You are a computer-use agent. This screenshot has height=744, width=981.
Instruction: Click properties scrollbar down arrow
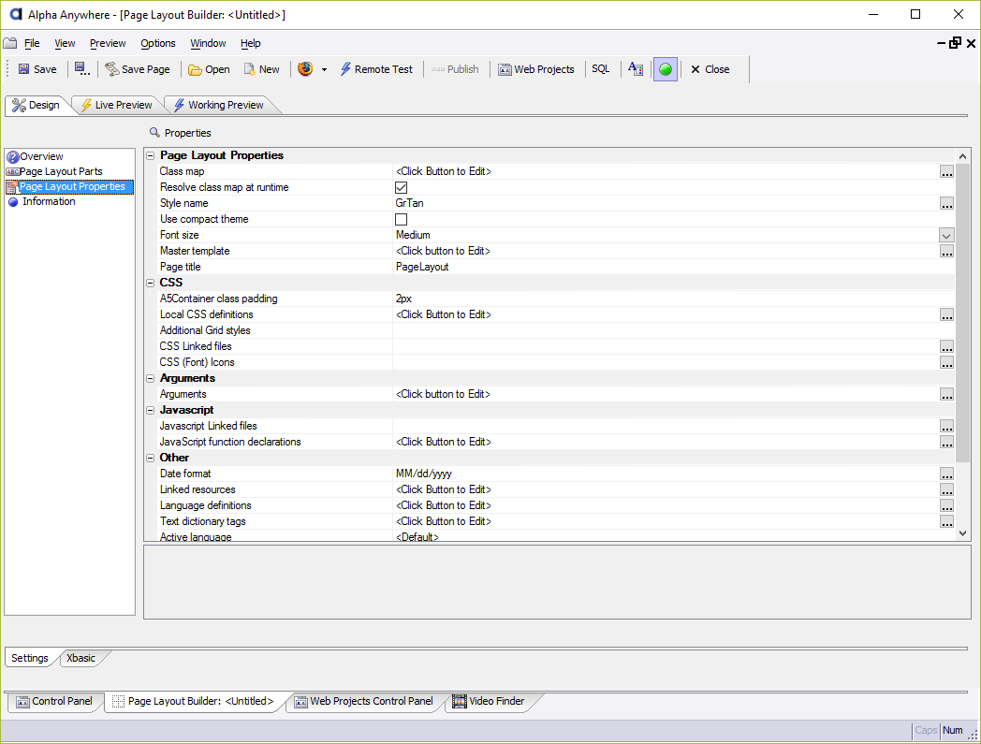click(963, 533)
